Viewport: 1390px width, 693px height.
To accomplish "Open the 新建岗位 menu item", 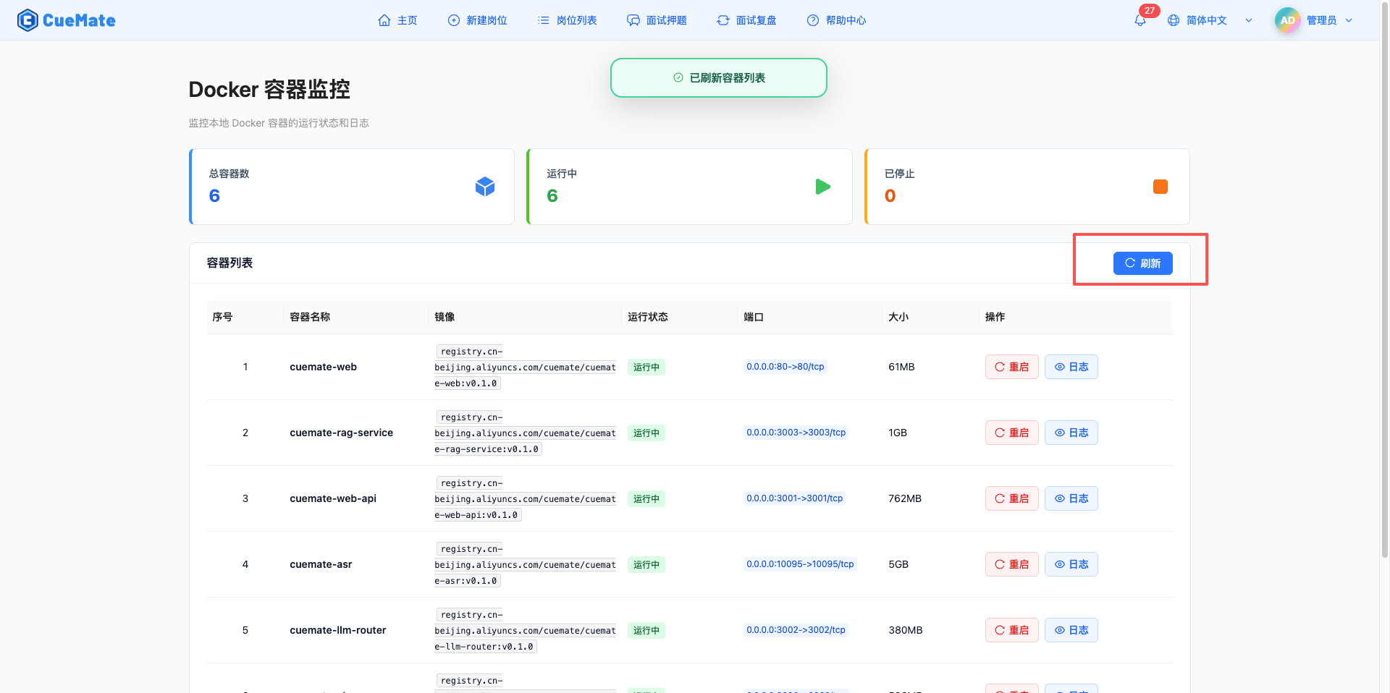I will click(478, 20).
